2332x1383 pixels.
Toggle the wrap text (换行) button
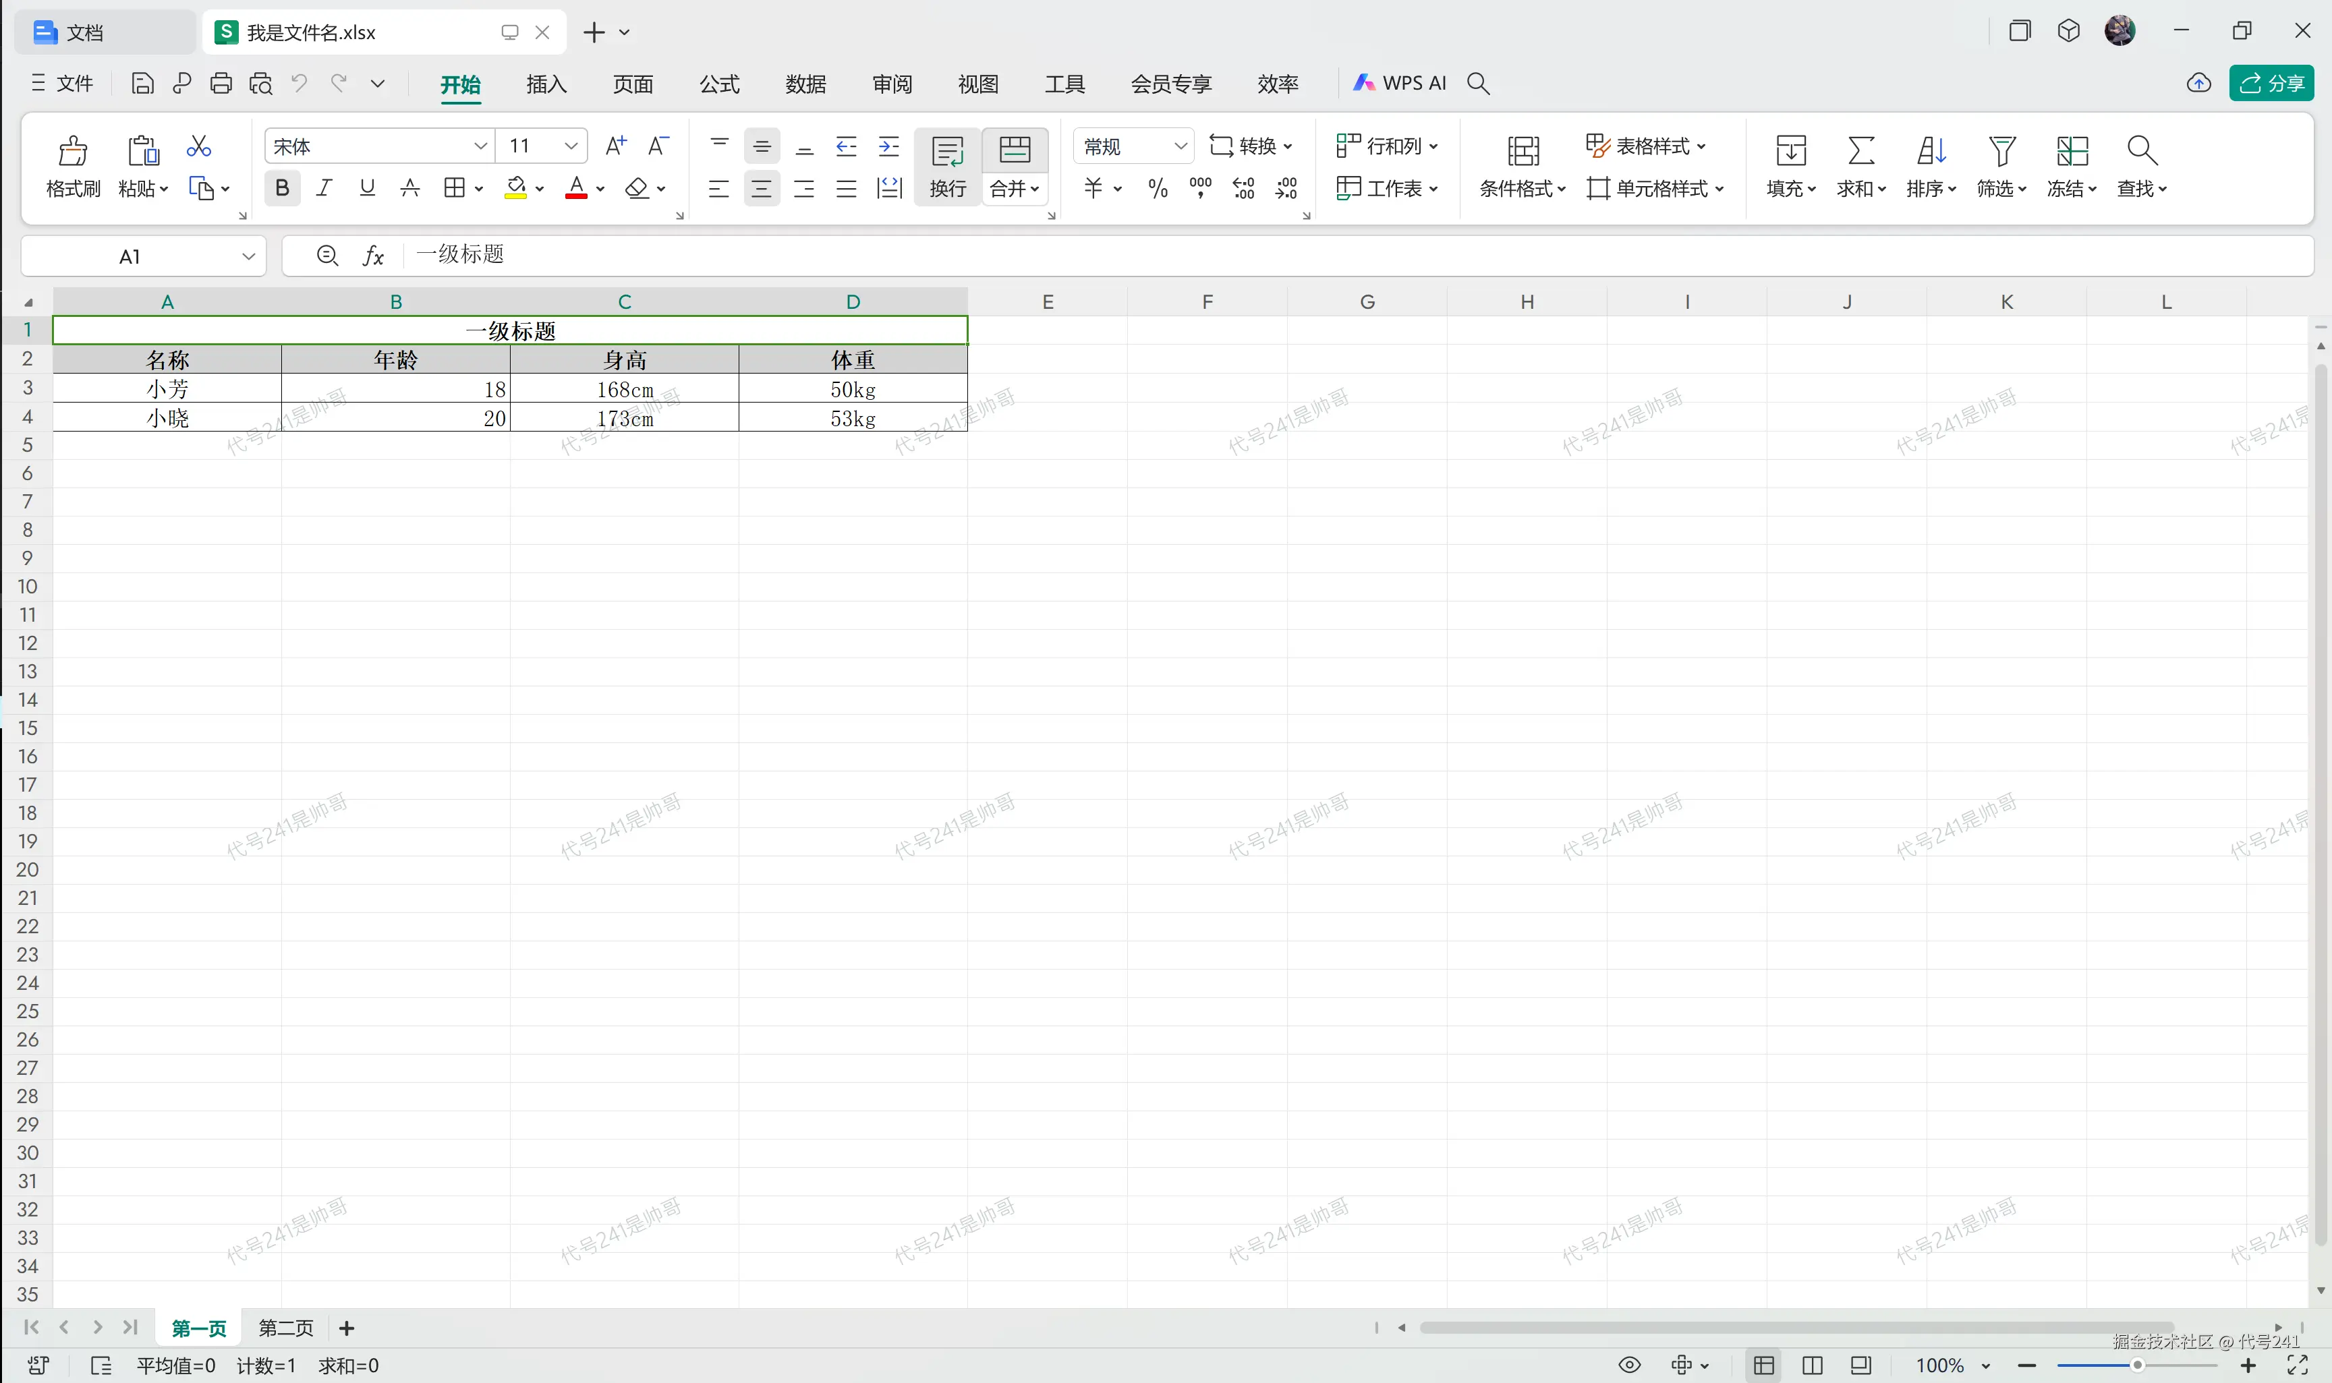947,166
